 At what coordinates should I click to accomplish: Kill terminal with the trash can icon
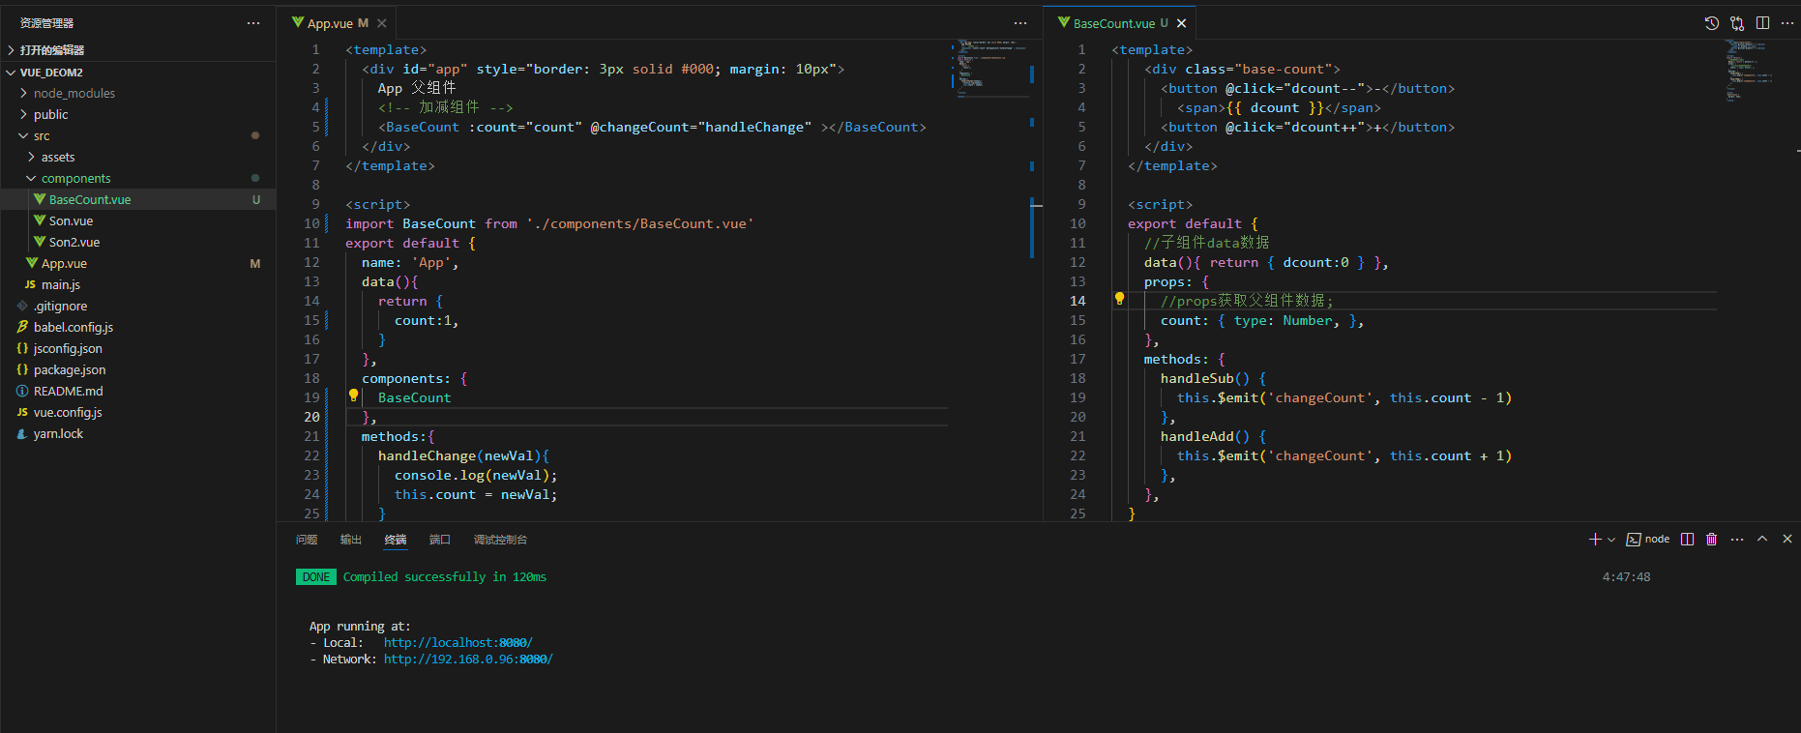[1711, 540]
